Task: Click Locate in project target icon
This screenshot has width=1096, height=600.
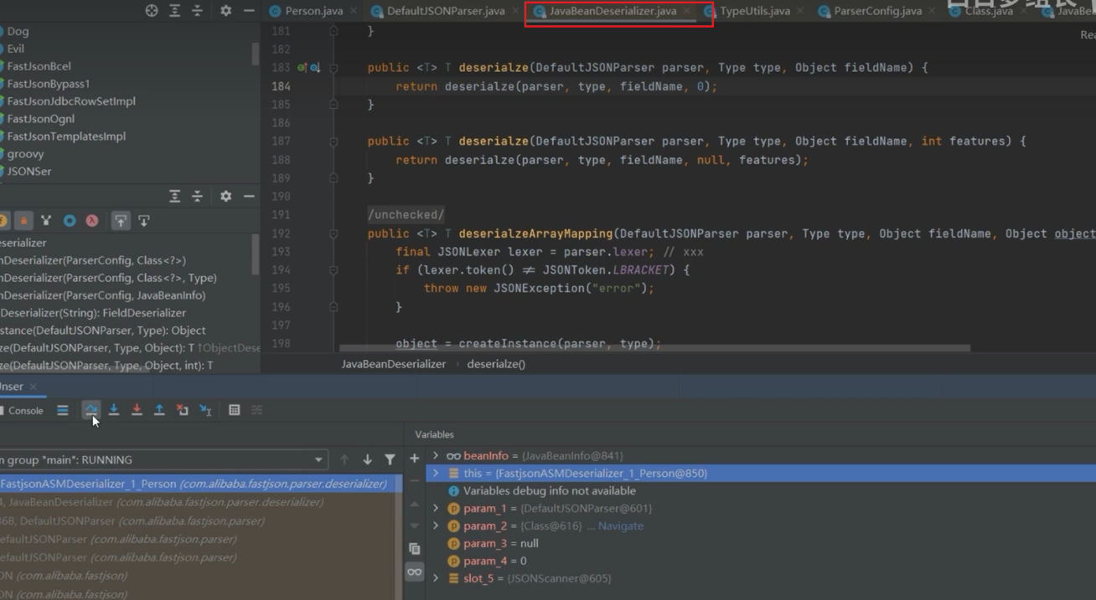Action: (x=152, y=11)
